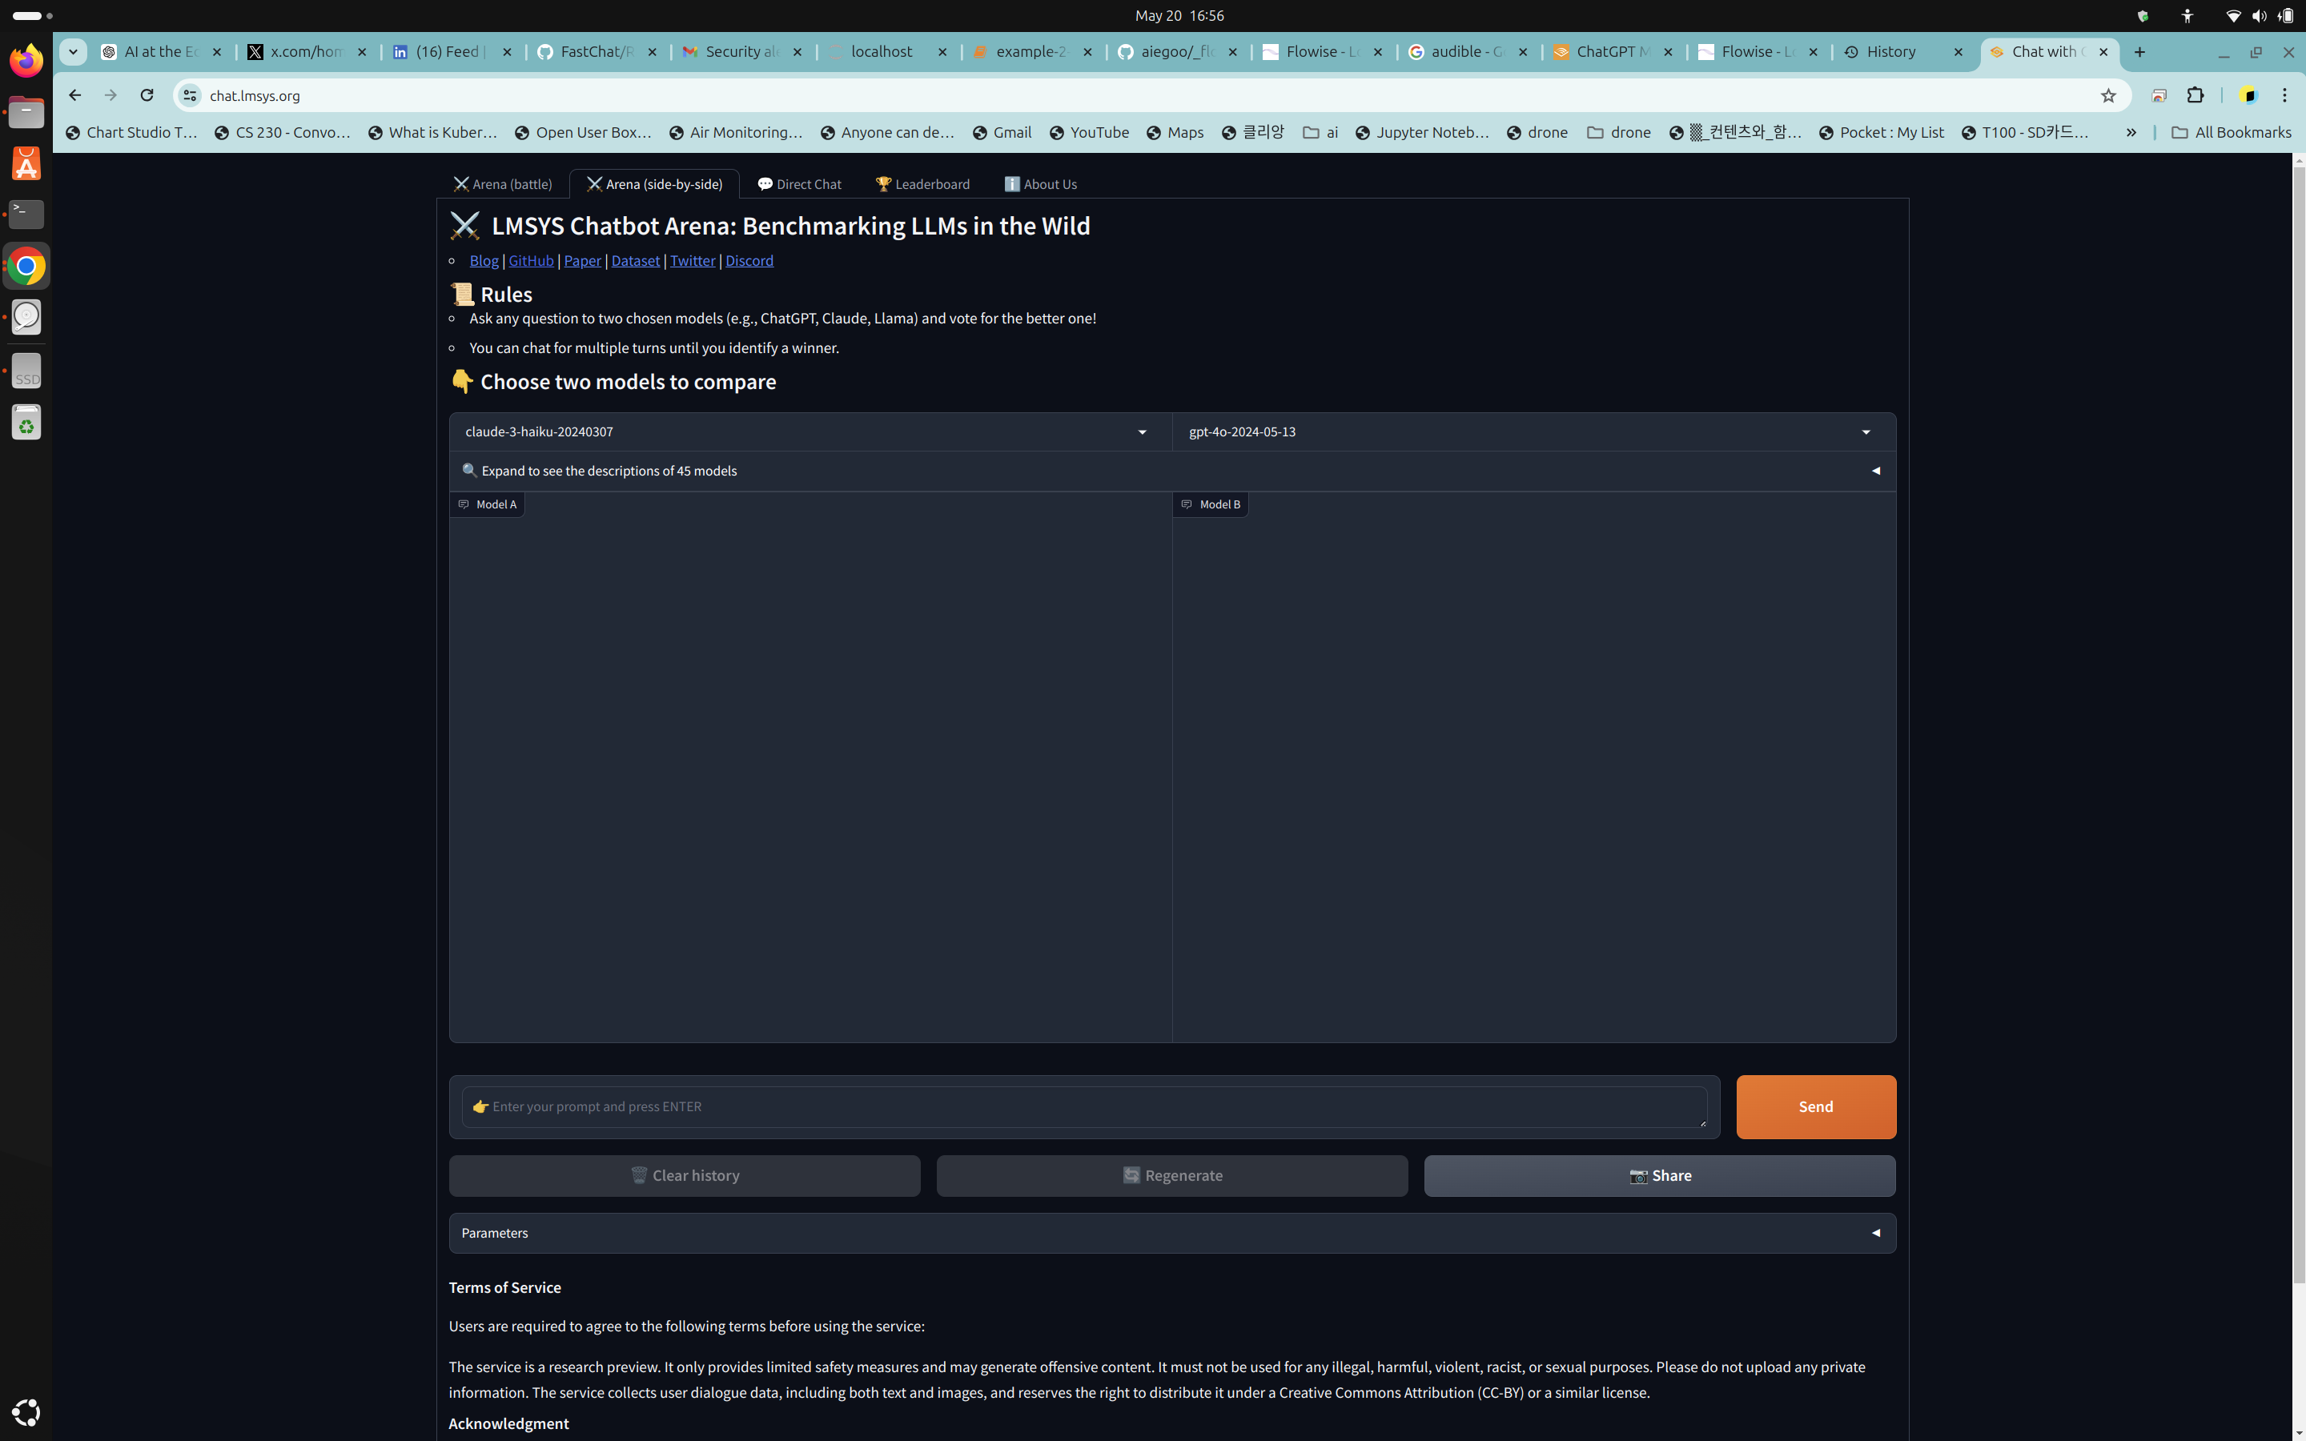Open Firefox from the Ubuntu dock
This screenshot has height=1441, width=2306.
(x=26, y=61)
